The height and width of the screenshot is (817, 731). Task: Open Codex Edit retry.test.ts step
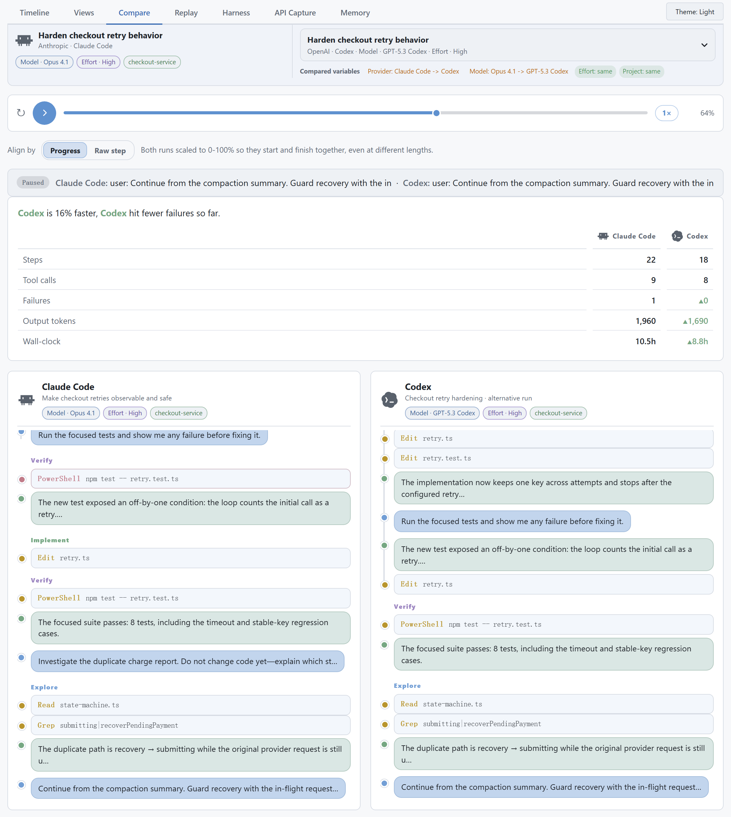pos(553,458)
